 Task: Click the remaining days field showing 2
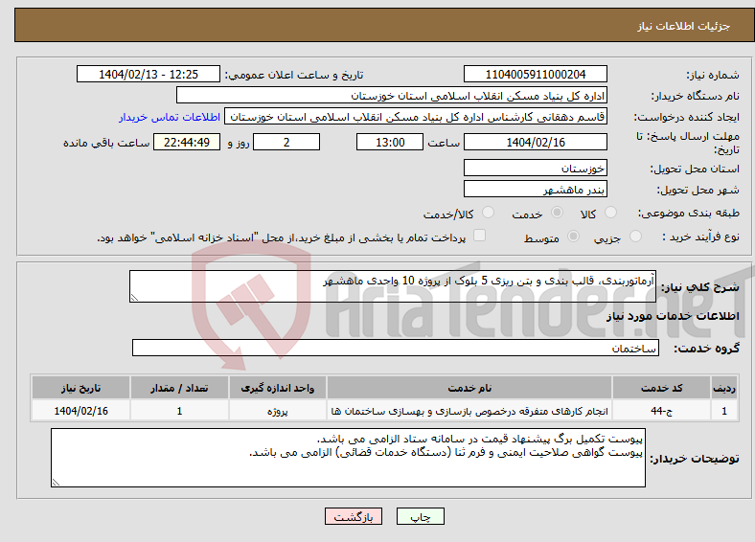click(286, 142)
